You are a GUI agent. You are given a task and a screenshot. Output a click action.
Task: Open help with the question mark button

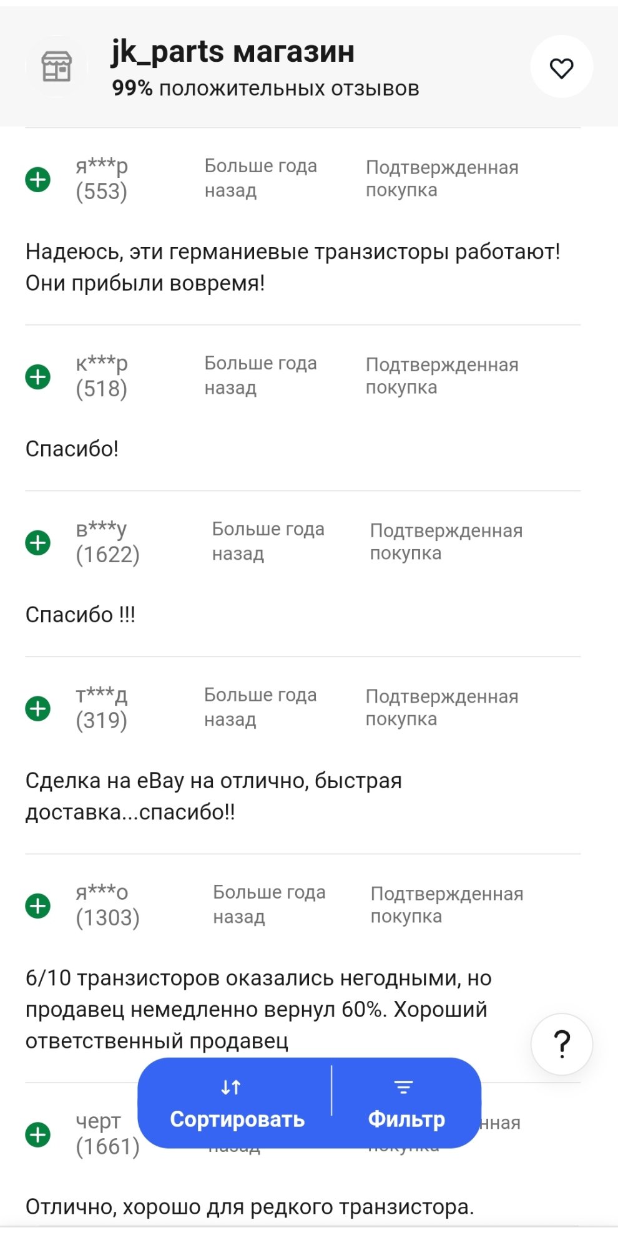[x=561, y=1043]
